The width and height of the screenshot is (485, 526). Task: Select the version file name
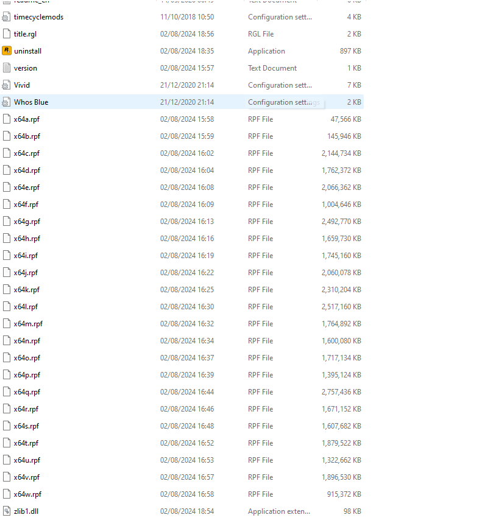coord(26,68)
